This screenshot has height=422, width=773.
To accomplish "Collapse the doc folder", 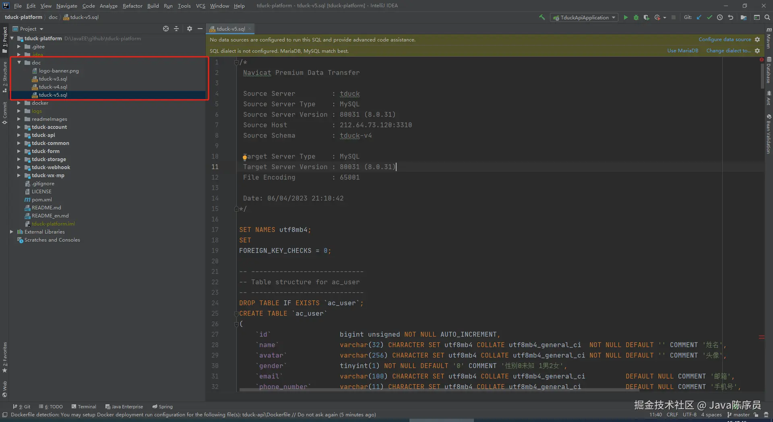I will (x=19, y=62).
